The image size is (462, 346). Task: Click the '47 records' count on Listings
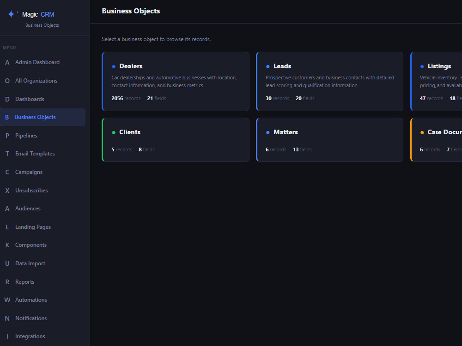pyautogui.click(x=431, y=99)
